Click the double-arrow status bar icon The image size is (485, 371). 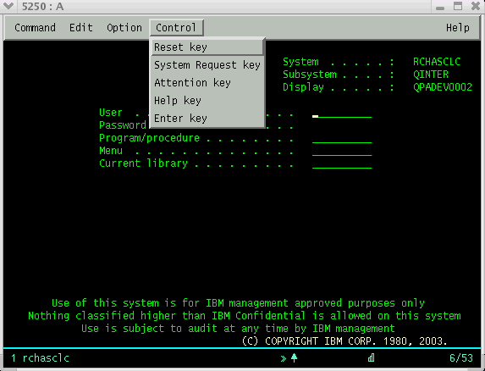click(284, 358)
